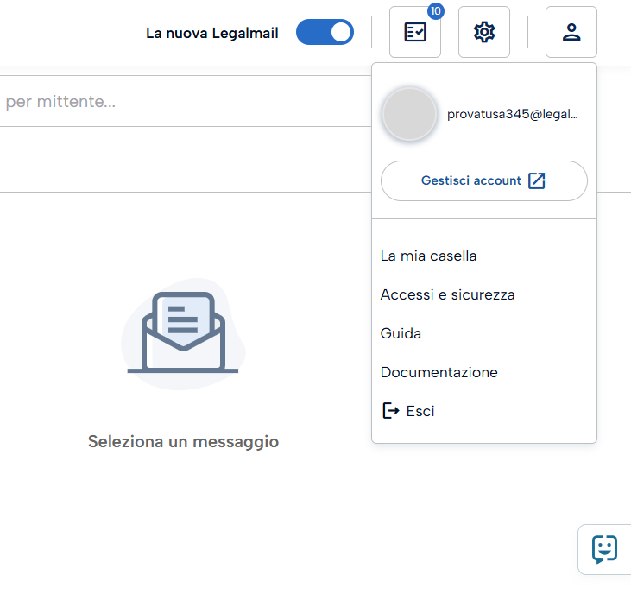Log out via Esci
Viewport: 631px width, 594px height.
[x=420, y=411]
